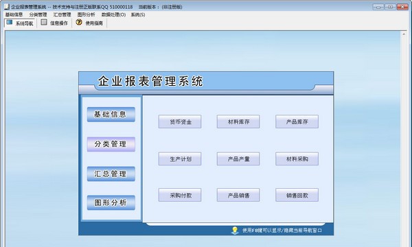This screenshot has height=247, width=412.
Task: Open the 货币资金 module
Action: (180, 121)
